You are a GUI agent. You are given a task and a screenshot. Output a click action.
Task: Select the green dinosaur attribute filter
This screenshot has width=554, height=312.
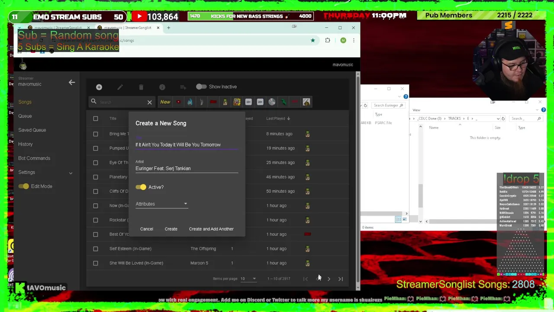(x=283, y=102)
